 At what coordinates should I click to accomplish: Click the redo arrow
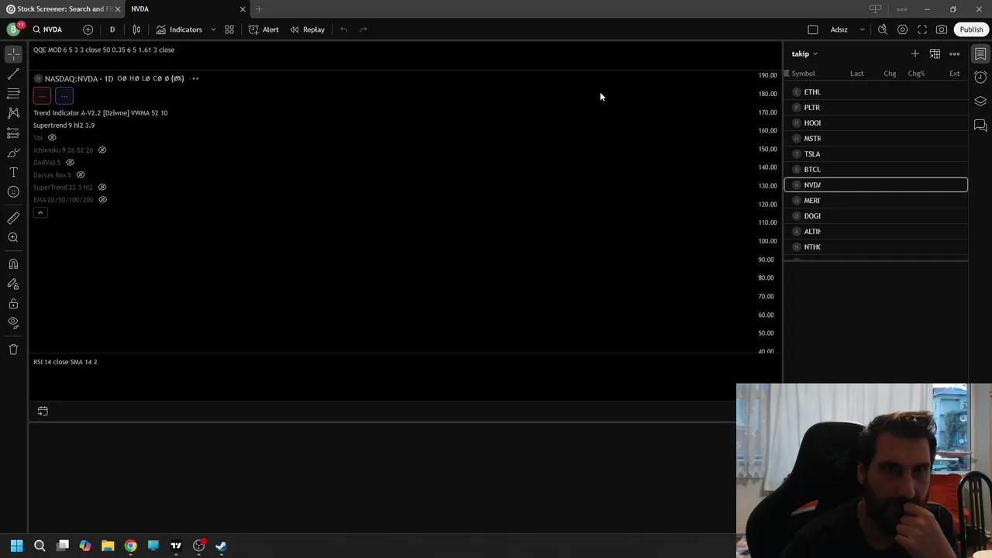click(x=363, y=29)
